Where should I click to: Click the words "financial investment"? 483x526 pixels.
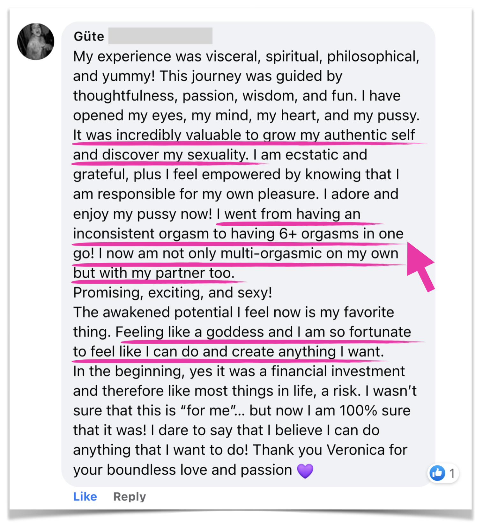(x=338, y=372)
